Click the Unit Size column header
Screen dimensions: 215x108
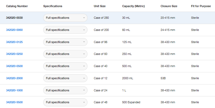tap(100, 6)
